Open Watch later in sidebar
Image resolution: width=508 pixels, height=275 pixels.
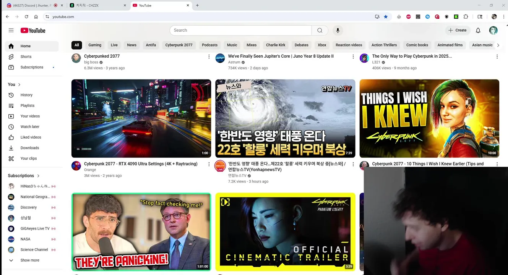click(32, 127)
